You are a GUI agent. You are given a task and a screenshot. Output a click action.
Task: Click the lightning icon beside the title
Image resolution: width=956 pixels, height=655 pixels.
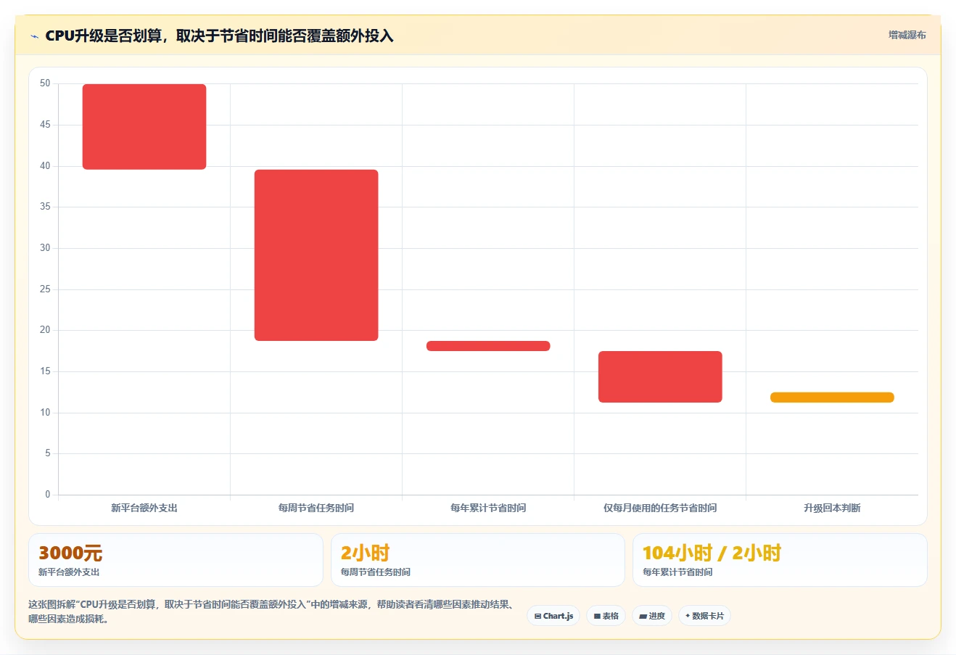[34, 36]
